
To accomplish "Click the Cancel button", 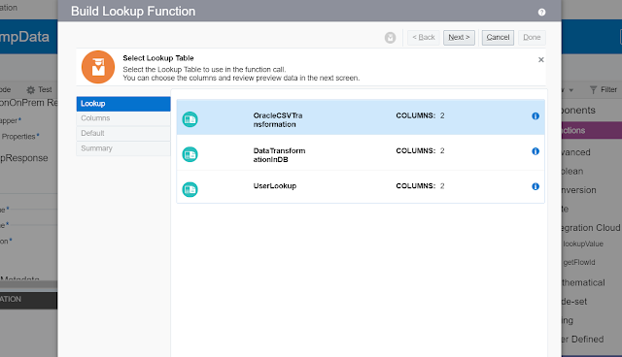I will [498, 38].
